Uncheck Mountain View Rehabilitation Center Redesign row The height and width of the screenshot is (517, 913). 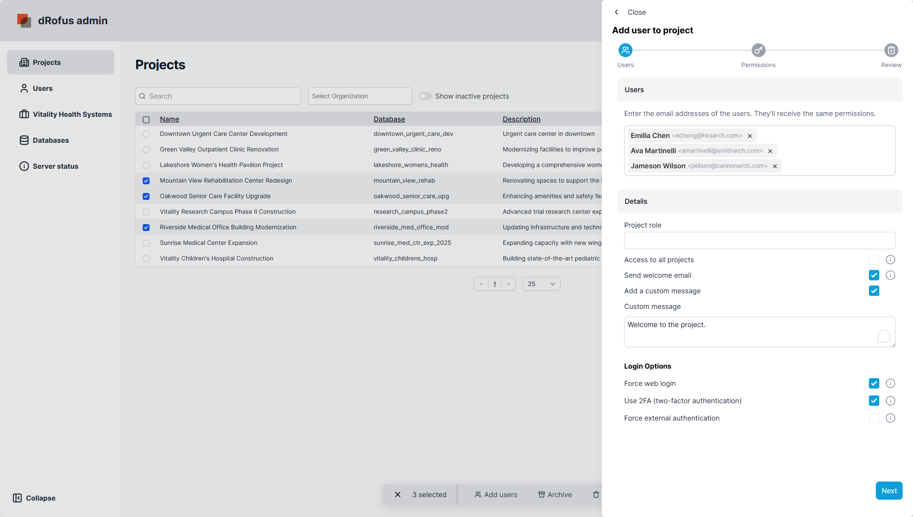(x=146, y=181)
